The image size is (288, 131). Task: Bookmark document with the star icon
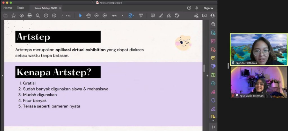(x=13, y=15)
